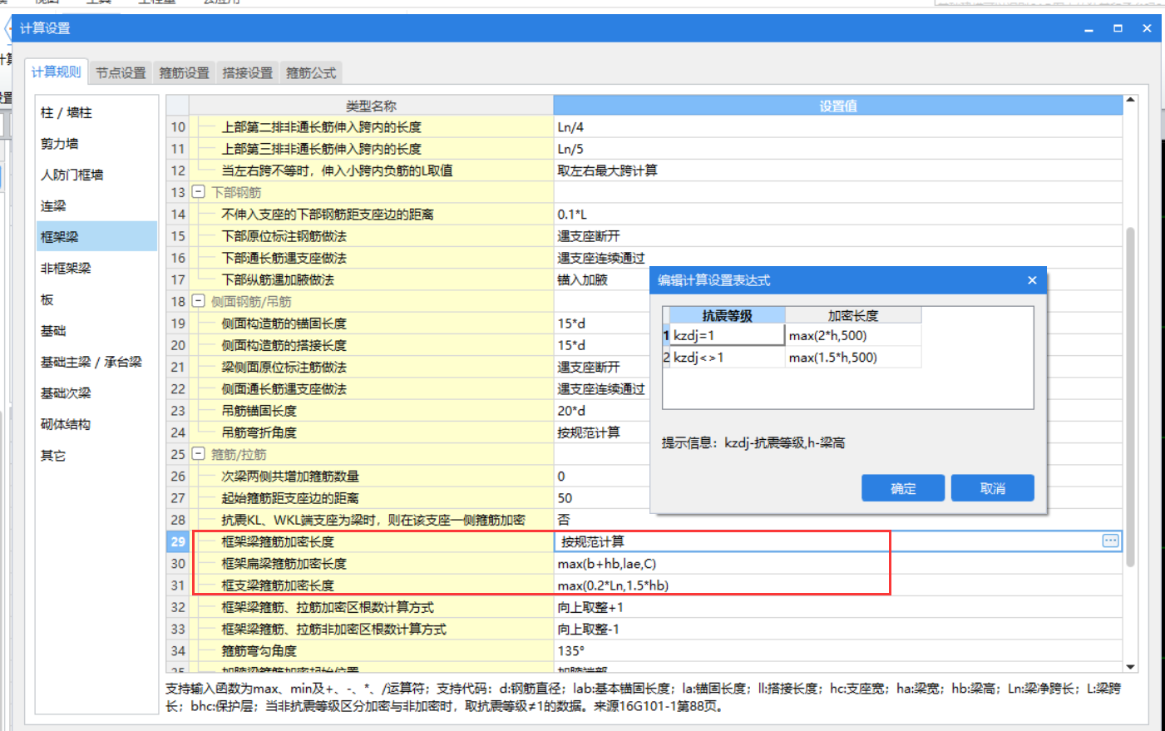Screen dimensions: 1165x731
Task: Select row 框架扁梁箍筋加密长度
Action: click(372, 563)
